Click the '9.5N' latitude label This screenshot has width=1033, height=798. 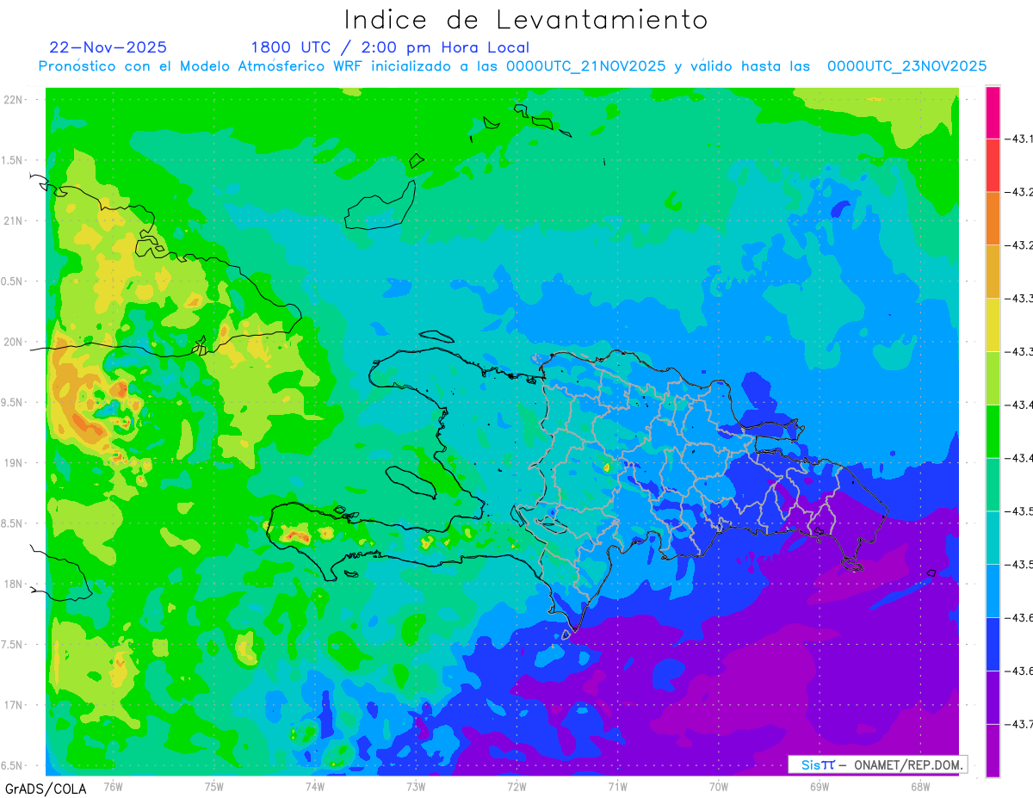pos(12,402)
